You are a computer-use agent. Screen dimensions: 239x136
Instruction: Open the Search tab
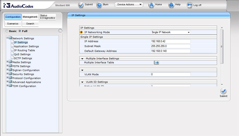pyautogui.click(x=30, y=24)
